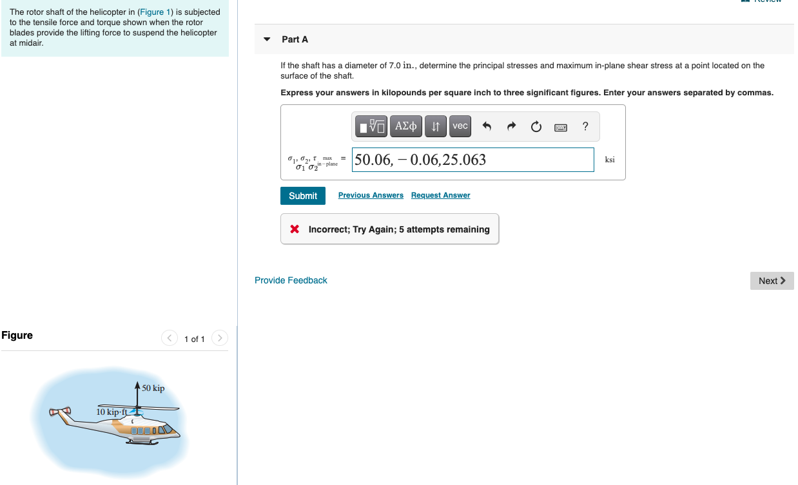The width and height of the screenshot is (798, 485).
Task: Redo the last answer edit
Action: (511, 127)
